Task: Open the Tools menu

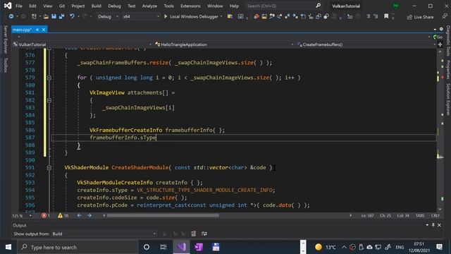Action: click(168, 6)
